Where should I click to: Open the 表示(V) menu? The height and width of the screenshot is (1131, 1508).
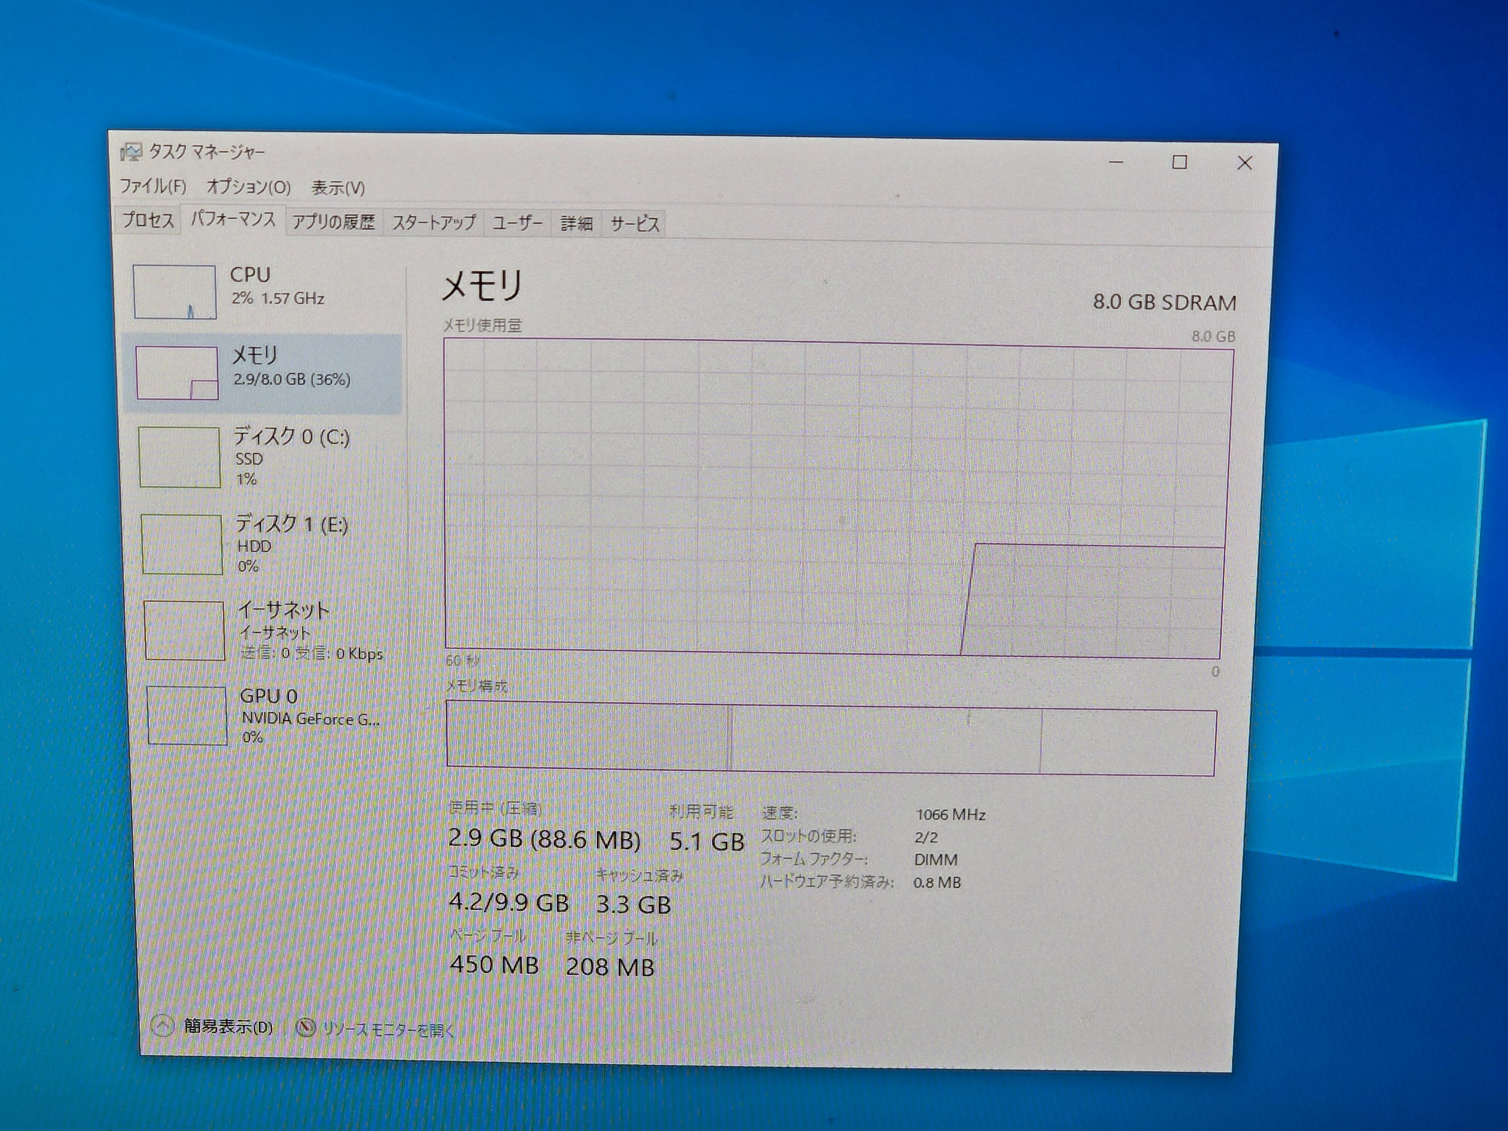[337, 187]
